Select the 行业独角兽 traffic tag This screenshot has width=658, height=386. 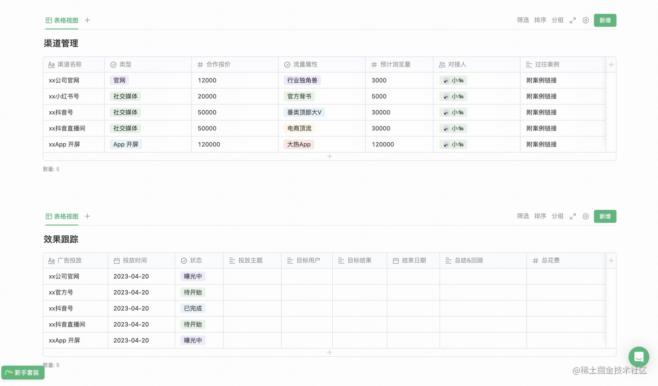pyautogui.click(x=303, y=80)
